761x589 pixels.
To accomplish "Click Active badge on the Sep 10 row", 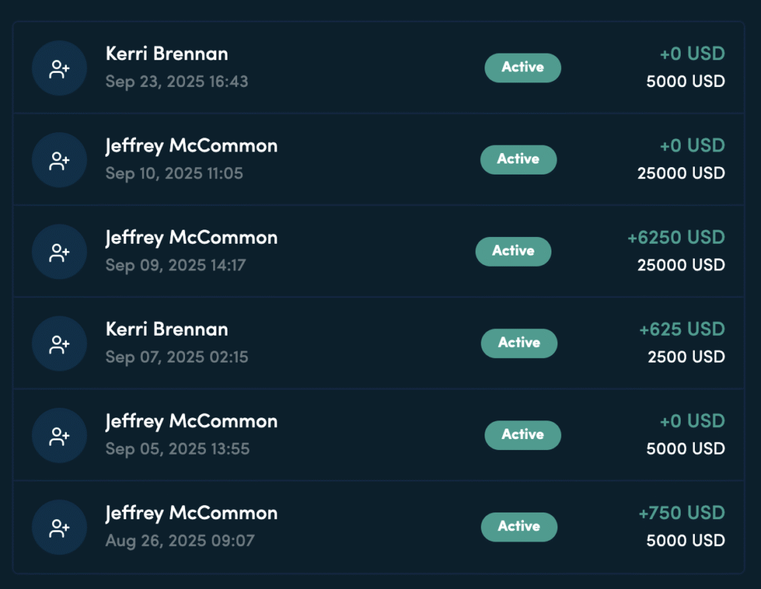I will click(518, 159).
